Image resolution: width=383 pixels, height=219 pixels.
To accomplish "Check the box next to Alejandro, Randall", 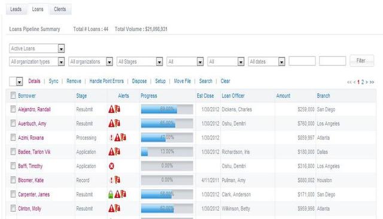I will 13,109.
